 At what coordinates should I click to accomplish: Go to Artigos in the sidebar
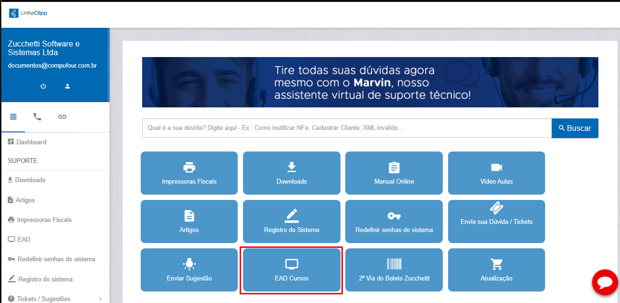tap(25, 200)
